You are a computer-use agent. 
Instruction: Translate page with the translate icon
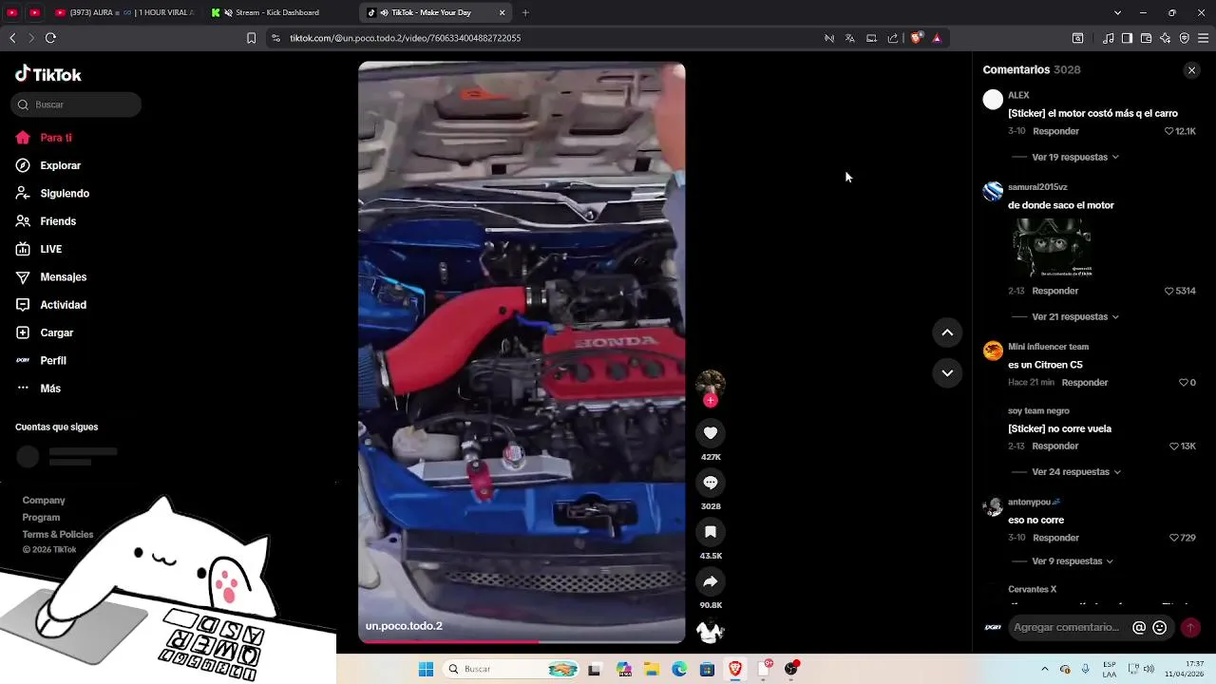849,38
